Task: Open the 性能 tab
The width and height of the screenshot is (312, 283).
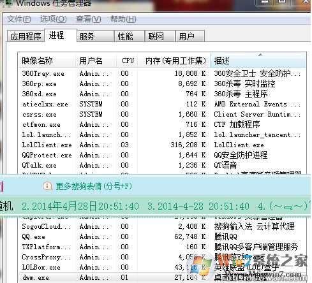Action: [130, 36]
